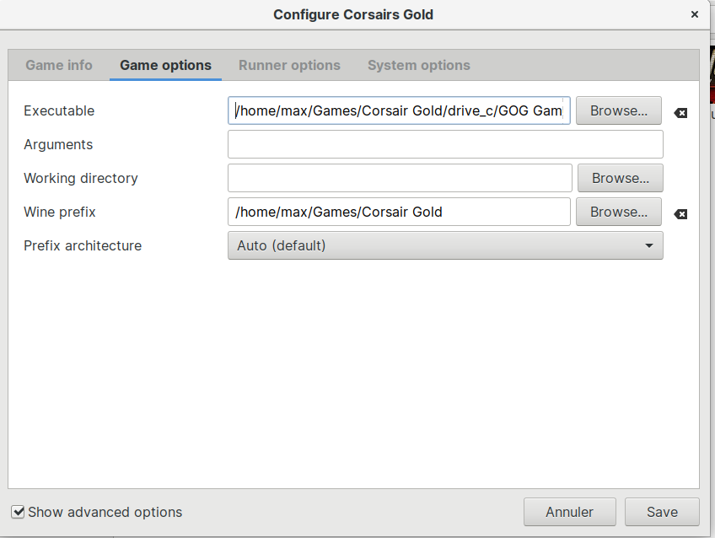Click the Executable field label
The height and width of the screenshot is (538, 715).
[59, 110]
